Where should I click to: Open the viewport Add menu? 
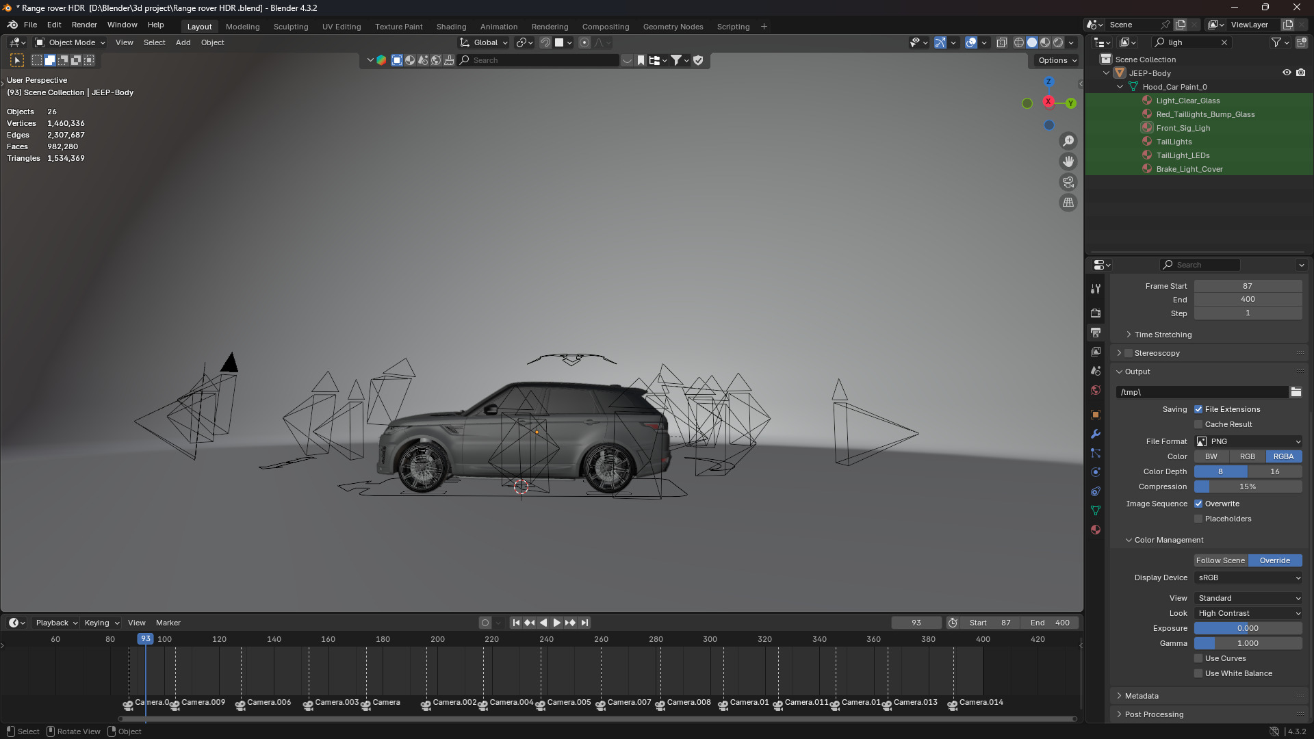click(183, 42)
